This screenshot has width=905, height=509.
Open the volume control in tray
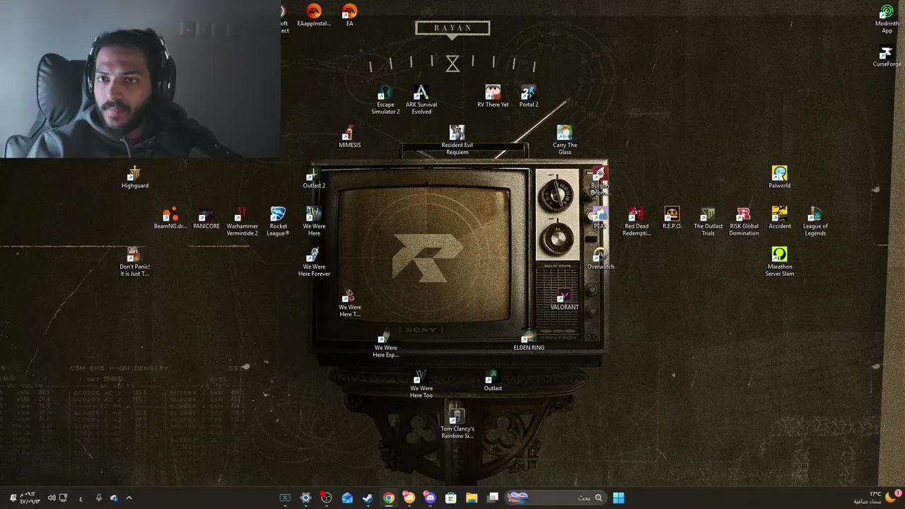[x=51, y=498]
